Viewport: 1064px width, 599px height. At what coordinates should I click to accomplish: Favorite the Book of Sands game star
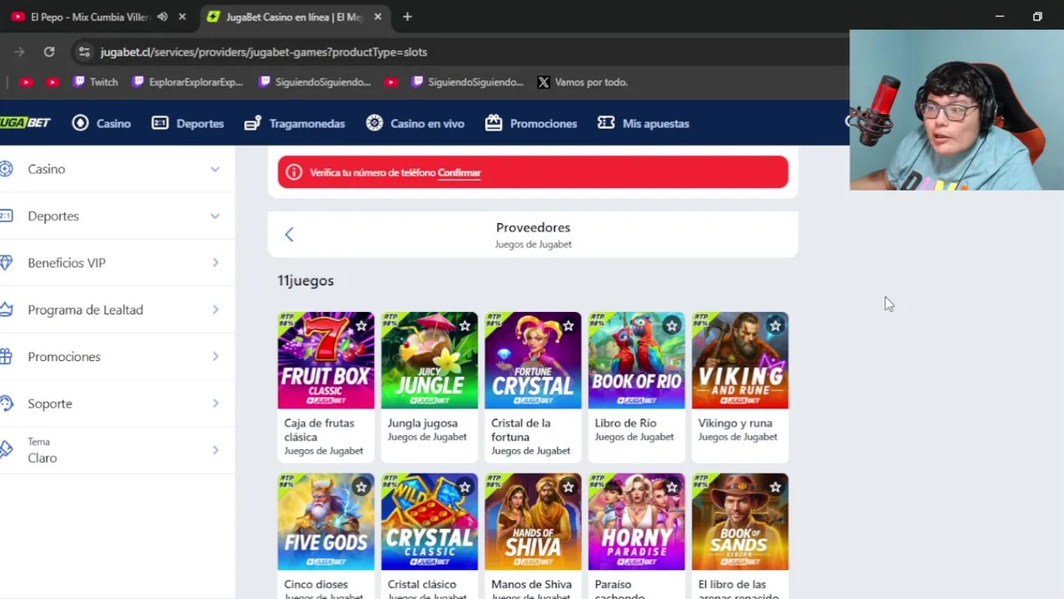pos(775,487)
